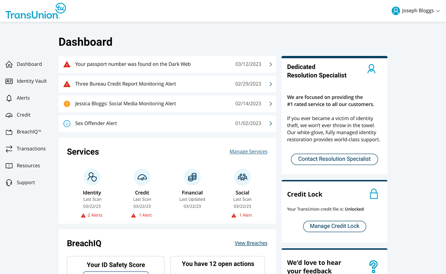Open 'Jessica Bloggs: Social Media Monitoring Alert' text
This screenshot has width=446, height=274.
[125, 103]
